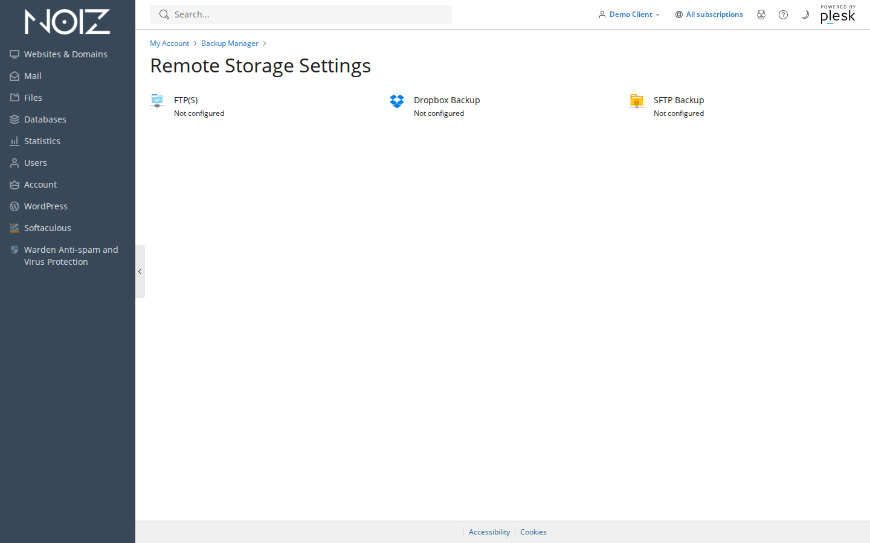Open the help question mark icon

point(783,14)
